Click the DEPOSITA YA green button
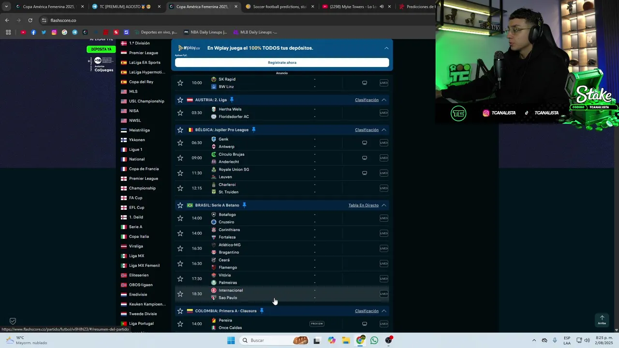This screenshot has height=348, width=619. pos(101,49)
